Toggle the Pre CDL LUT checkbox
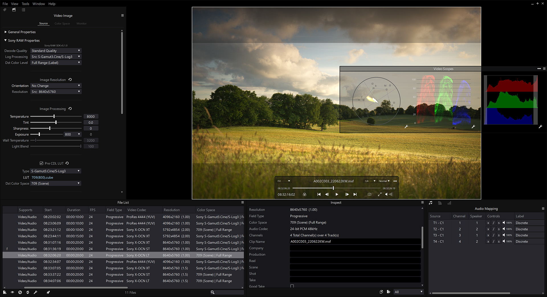The image size is (547, 297). [41, 163]
